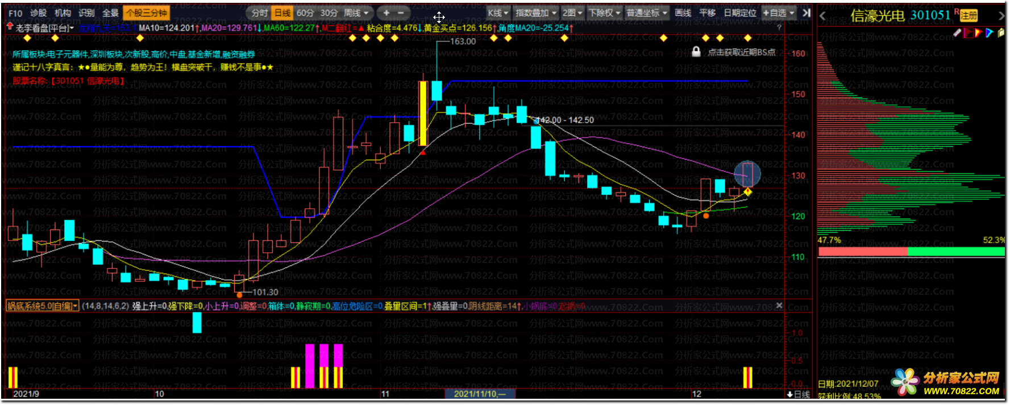
Task: Click the 画线 drawing tool button
Action: click(x=683, y=13)
